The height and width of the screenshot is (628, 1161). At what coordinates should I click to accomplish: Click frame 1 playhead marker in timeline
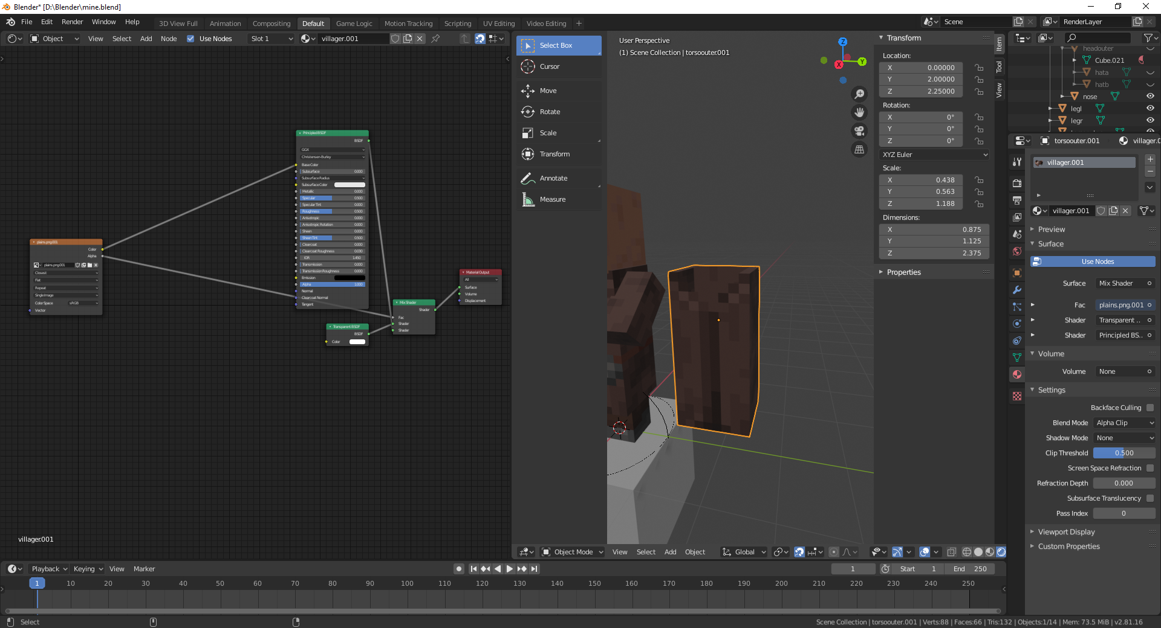[x=37, y=583]
